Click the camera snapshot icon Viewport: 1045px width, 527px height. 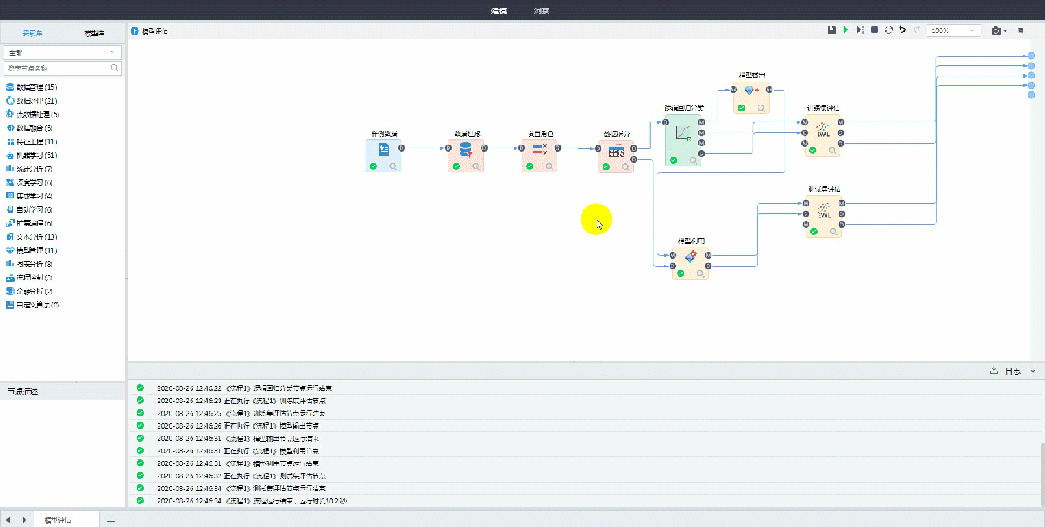(x=996, y=30)
